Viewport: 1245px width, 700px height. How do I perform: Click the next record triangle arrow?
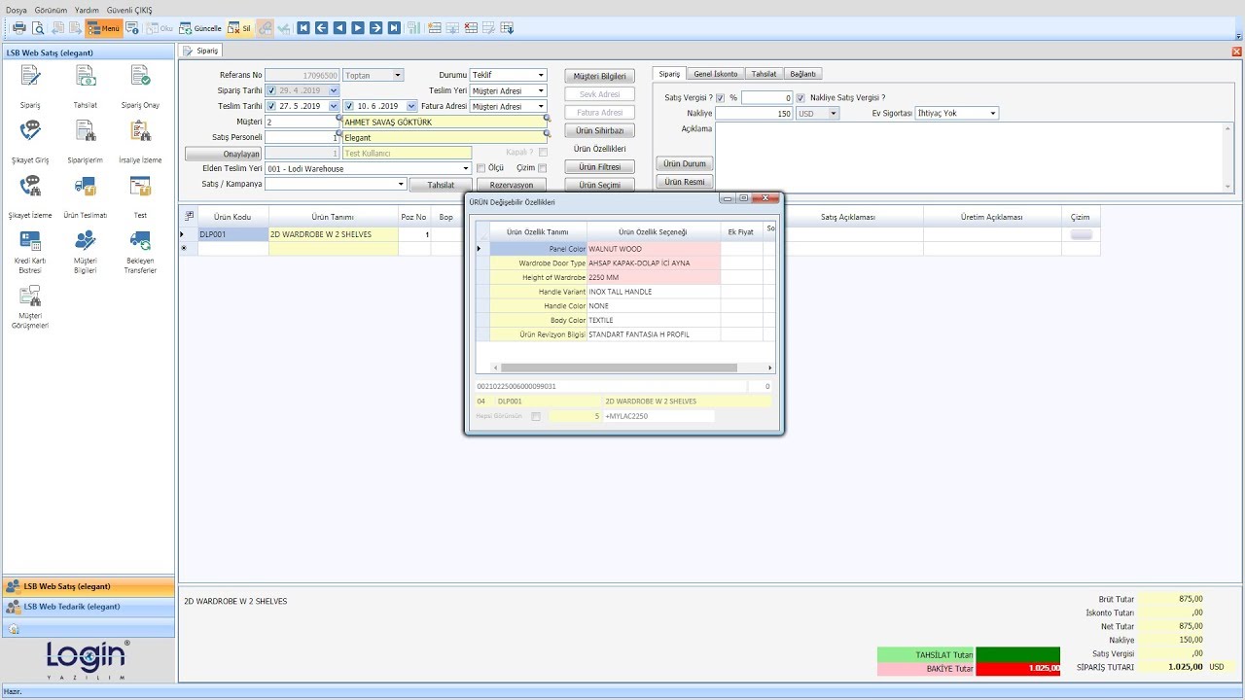(x=358, y=28)
